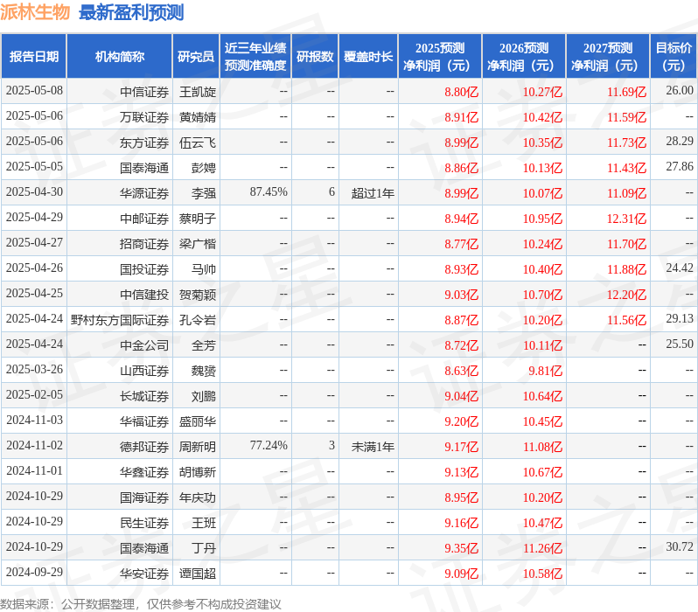Screen dimensions: 698x612
Task: Click the 近三年业绩预测准确度 column header
Action: tap(255, 57)
